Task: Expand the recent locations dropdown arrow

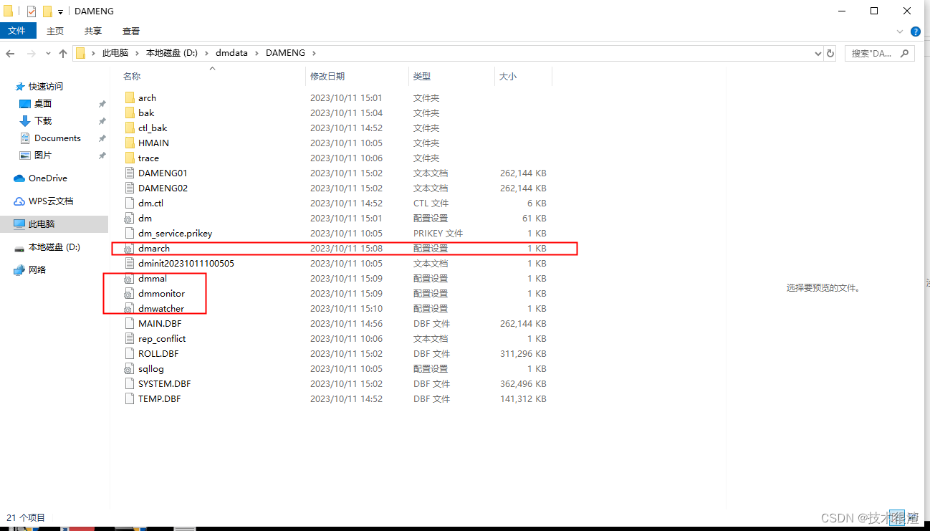Action: pyautogui.click(x=48, y=54)
